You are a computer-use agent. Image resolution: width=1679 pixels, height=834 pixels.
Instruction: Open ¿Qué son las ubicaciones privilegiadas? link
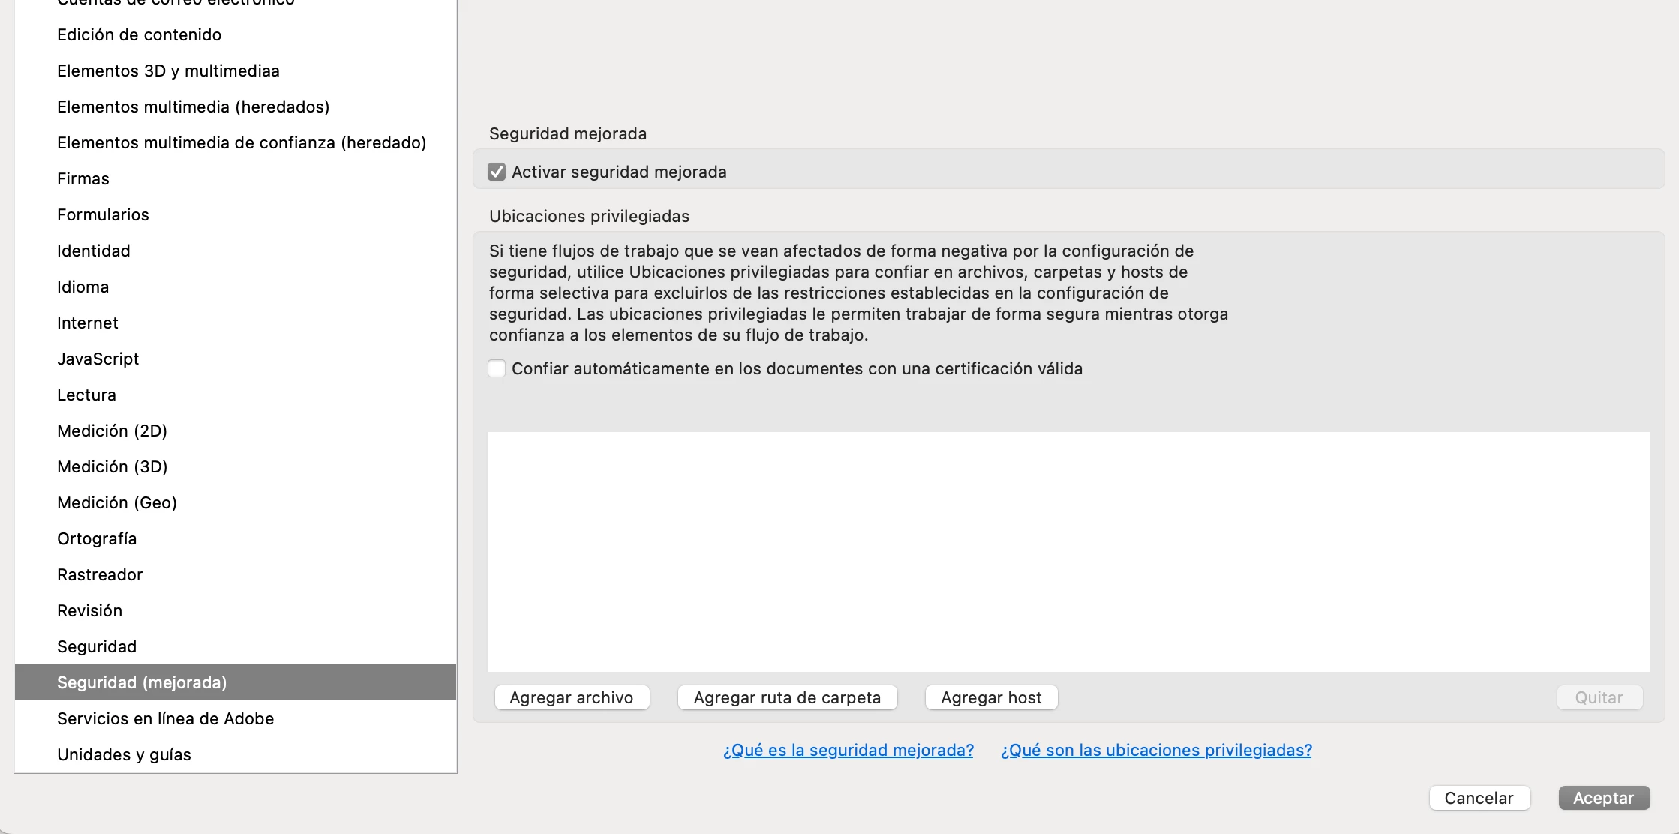(x=1155, y=750)
